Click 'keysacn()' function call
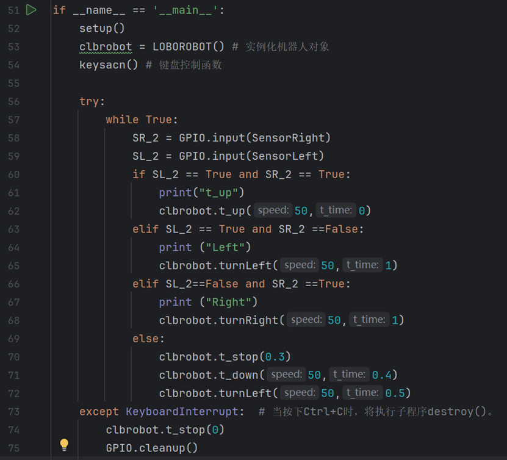507x460 pixels. pos(109,65)
